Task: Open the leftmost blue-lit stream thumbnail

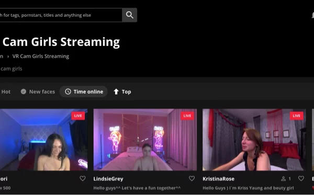Action: click(43, 140)
